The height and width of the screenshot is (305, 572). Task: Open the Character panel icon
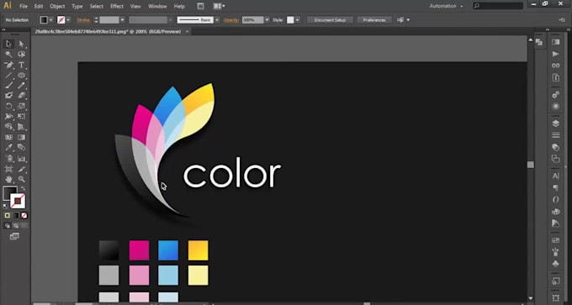click(555, 176)
